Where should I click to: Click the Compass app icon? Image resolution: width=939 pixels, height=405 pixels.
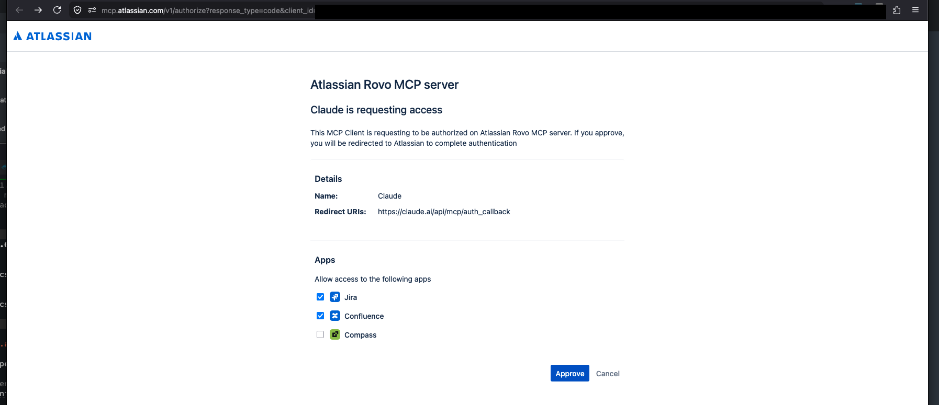pos(335,334)
